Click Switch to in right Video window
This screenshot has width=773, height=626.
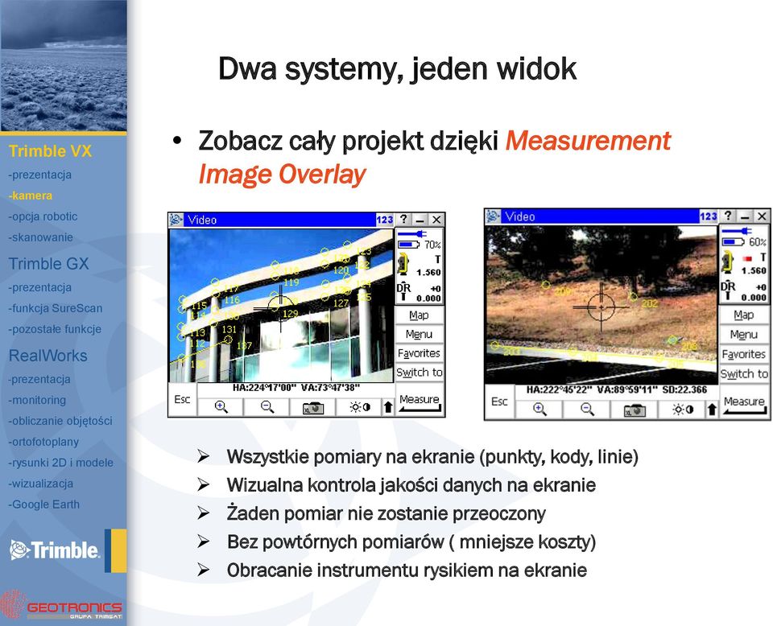744,374
